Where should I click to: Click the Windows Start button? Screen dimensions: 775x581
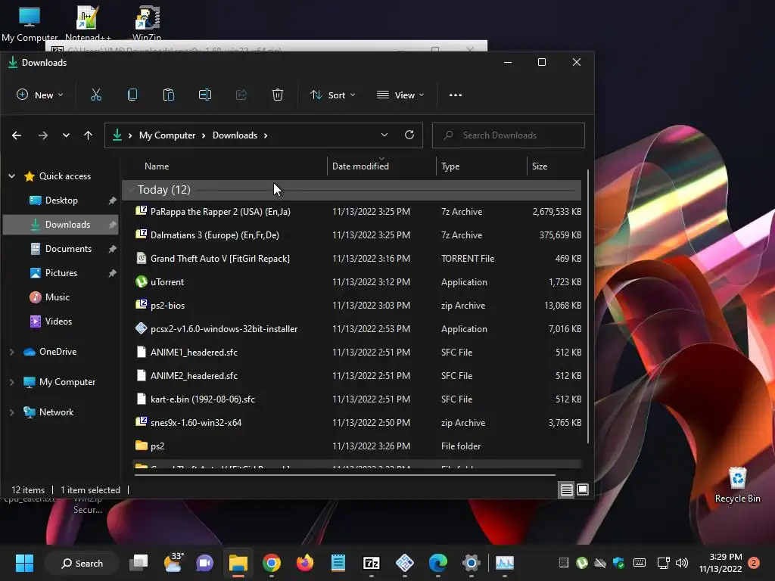tap(24, 563)
